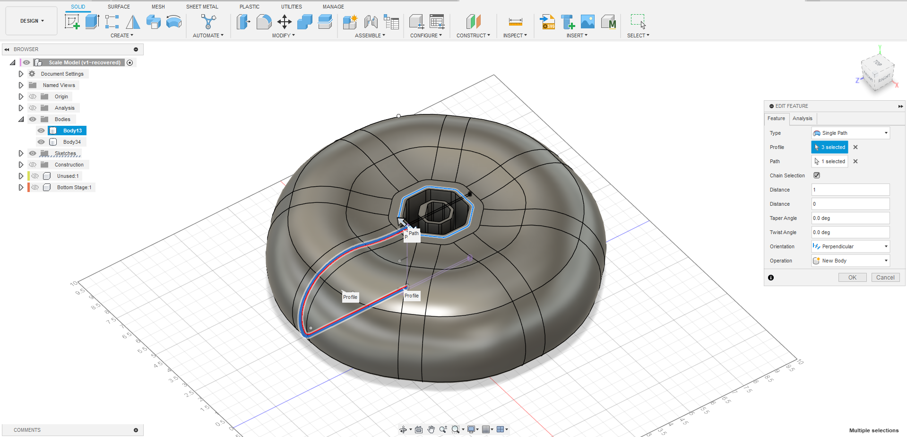Toggle Sketches folder visibility

click(x=33, y=153)
